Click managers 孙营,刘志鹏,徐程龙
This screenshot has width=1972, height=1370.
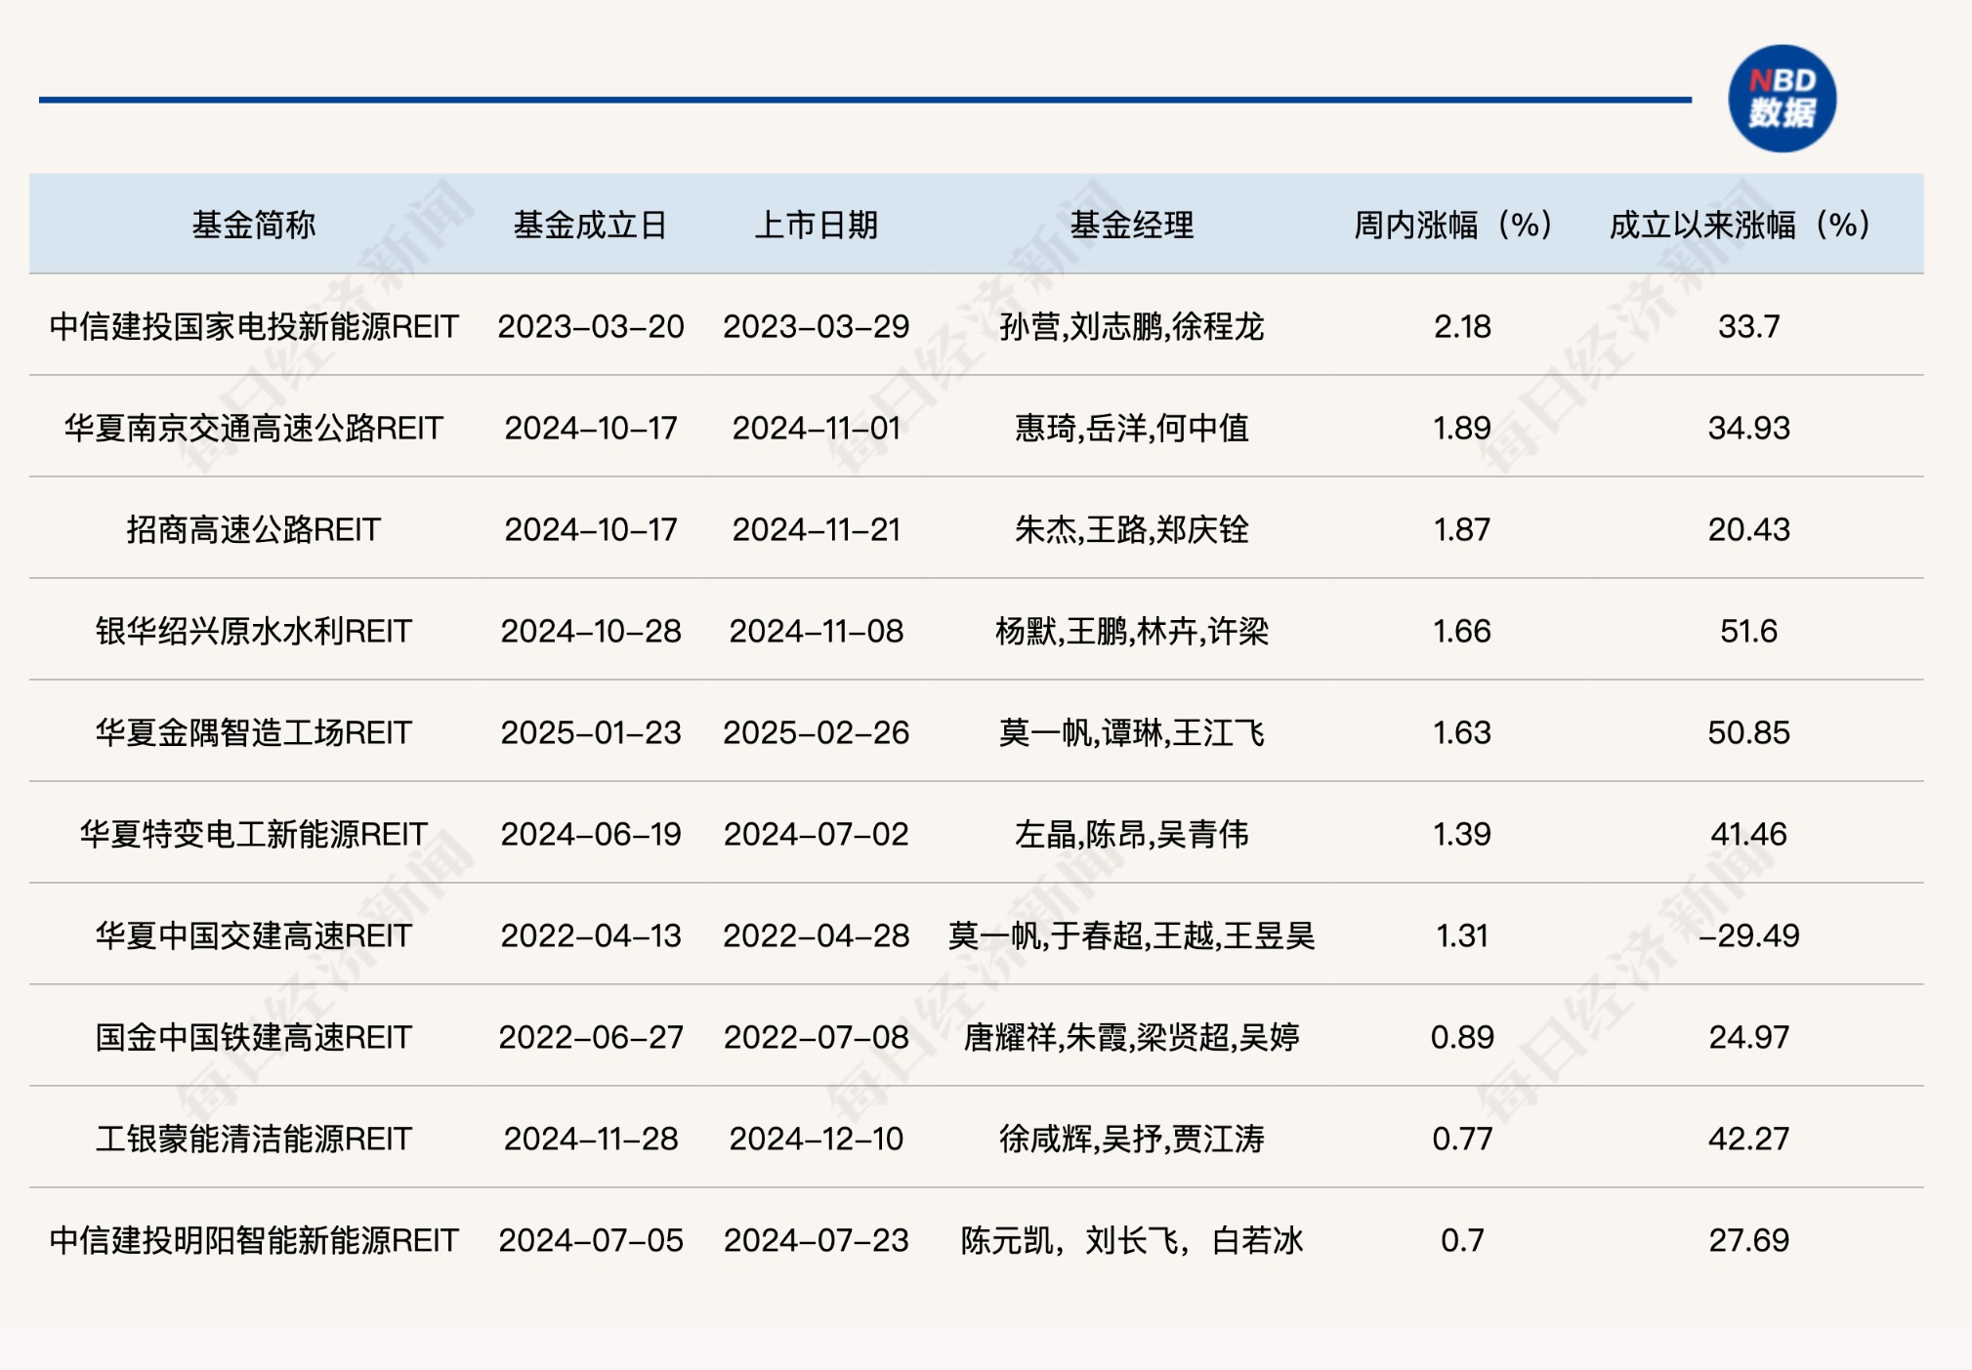click(x=1132, y=326)
